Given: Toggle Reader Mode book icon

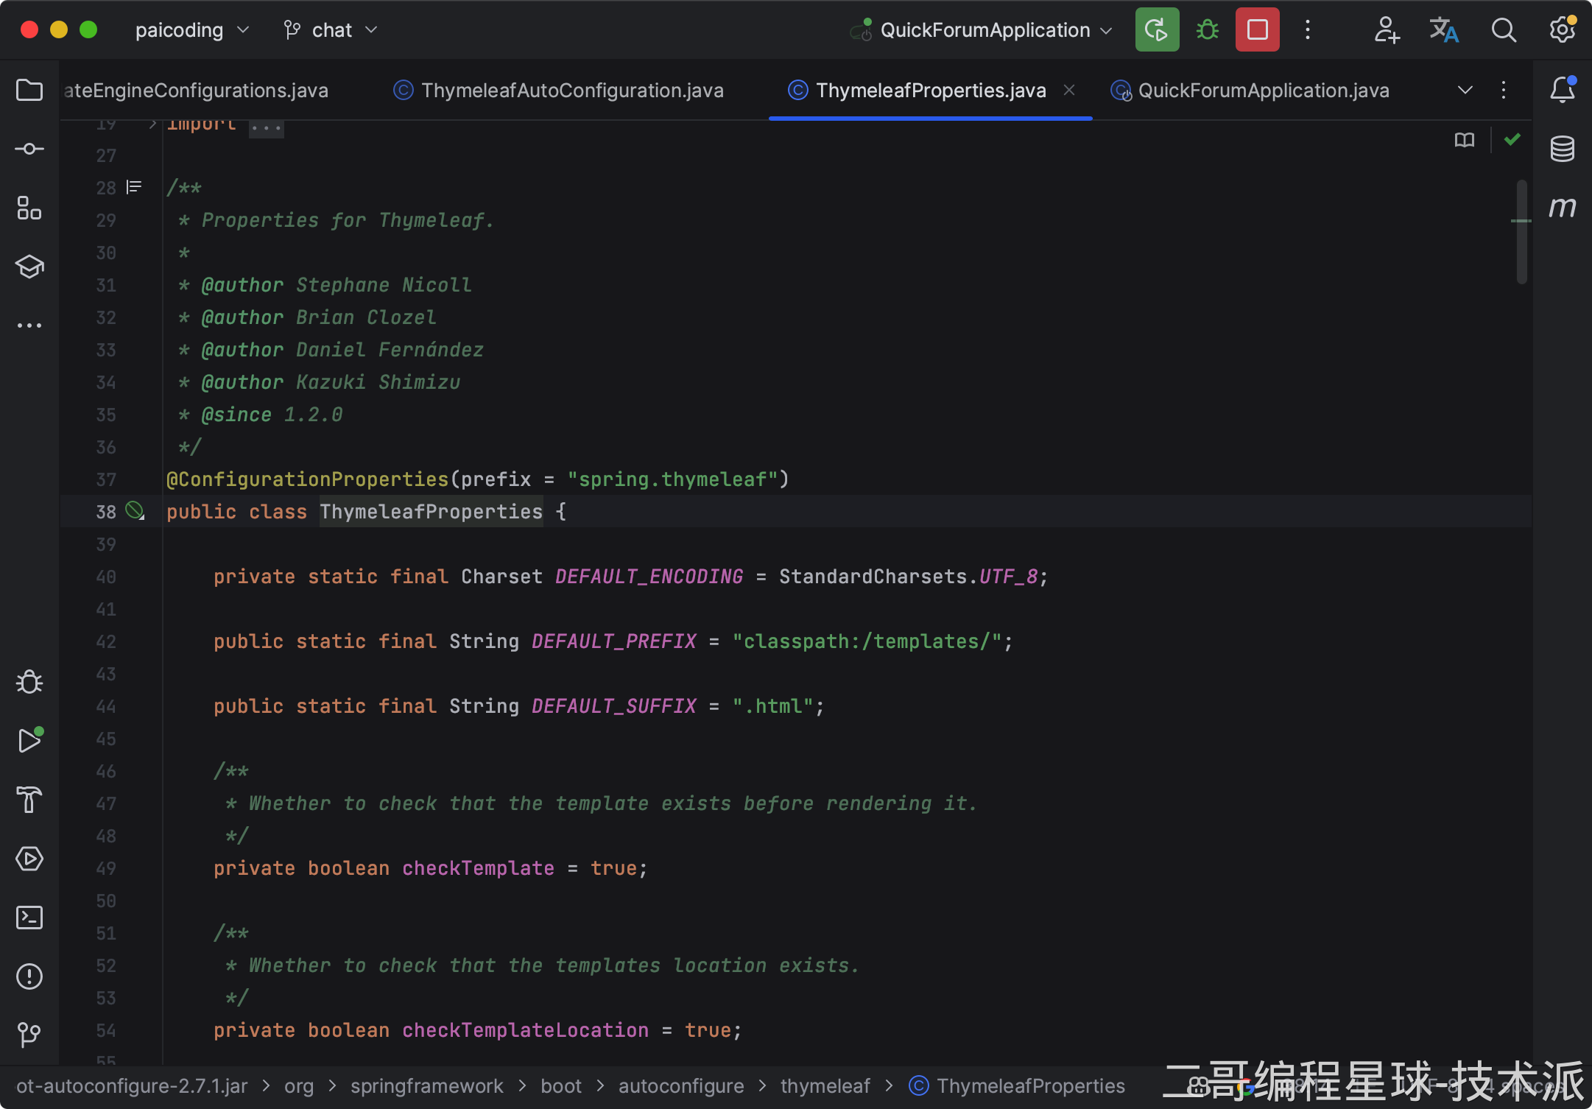Looking at the screenshot, I should pos(1465,140).
